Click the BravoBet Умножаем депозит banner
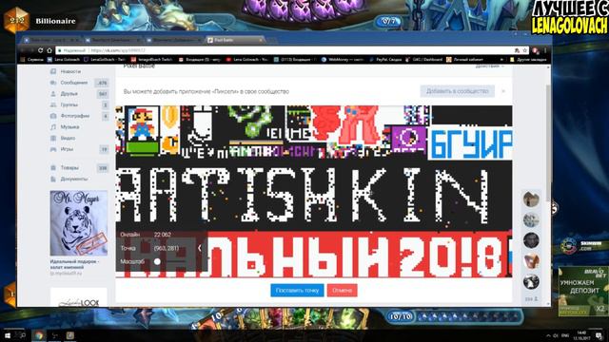 (582, 291)
